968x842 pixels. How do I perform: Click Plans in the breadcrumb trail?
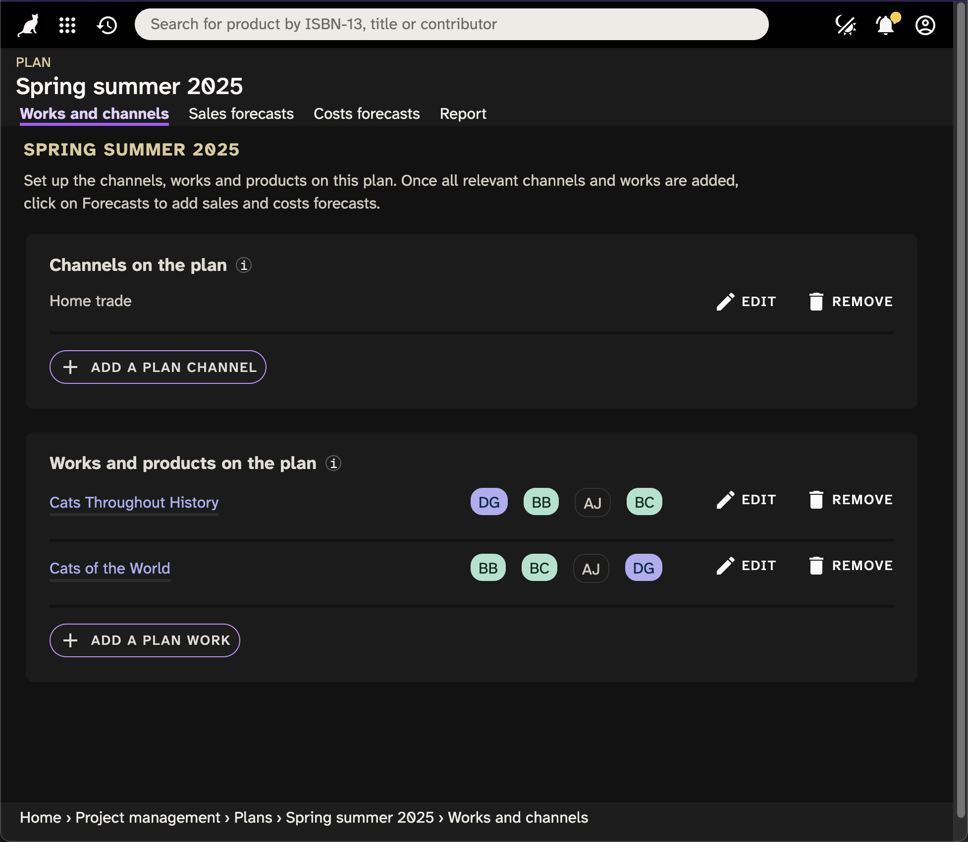pyautogui.click(x=253, y=817)
